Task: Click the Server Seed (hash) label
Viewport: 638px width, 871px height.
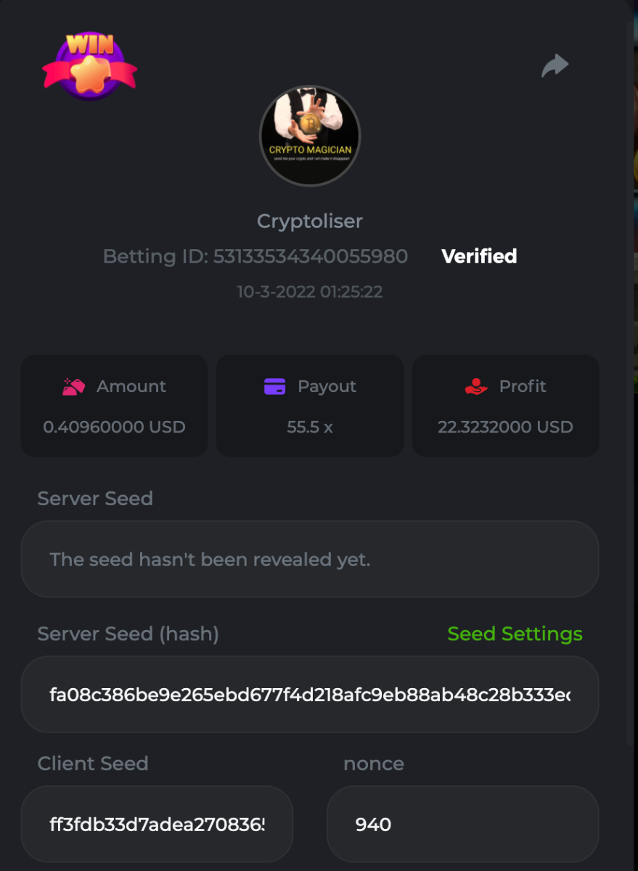Action: click(128, 634)
